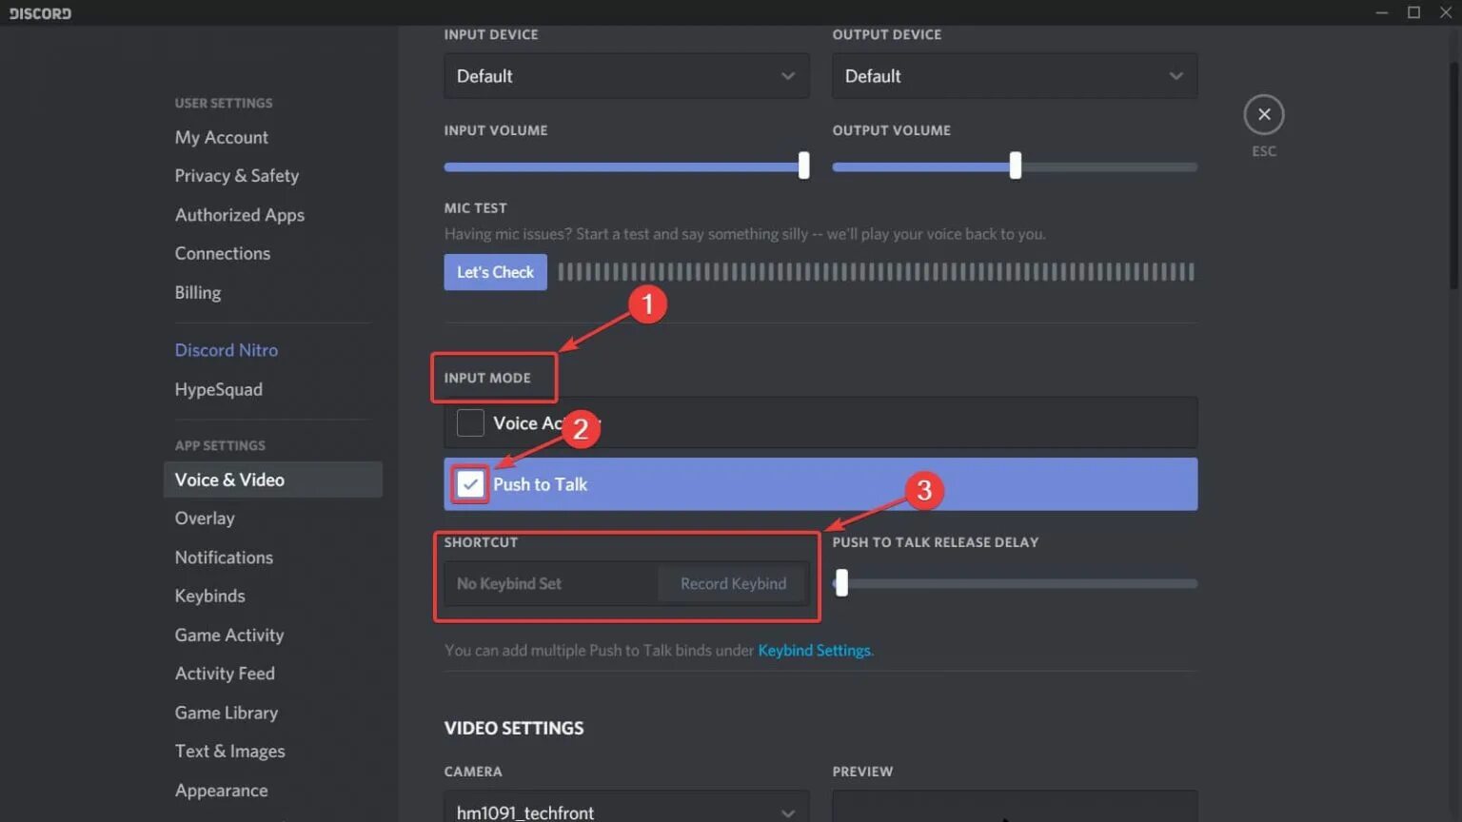
Task: Expand the Input Device dropdown
Action: (626, 76)
